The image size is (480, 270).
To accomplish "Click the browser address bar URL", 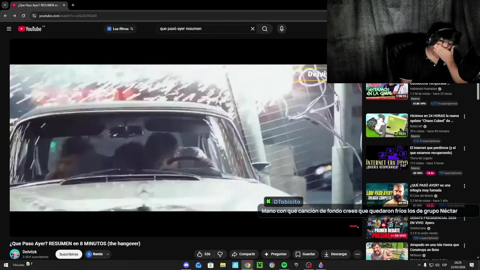I will (x=68, y=16).
